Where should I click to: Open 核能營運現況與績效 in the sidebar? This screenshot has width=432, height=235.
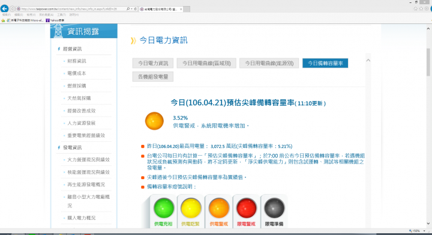[x=88, y=172]
